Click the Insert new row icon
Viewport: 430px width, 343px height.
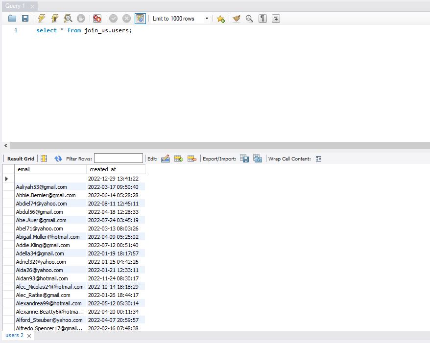179,159
